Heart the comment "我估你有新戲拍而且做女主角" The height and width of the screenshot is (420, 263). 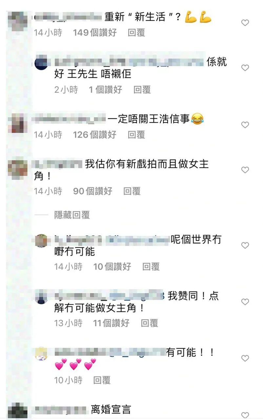245,170
